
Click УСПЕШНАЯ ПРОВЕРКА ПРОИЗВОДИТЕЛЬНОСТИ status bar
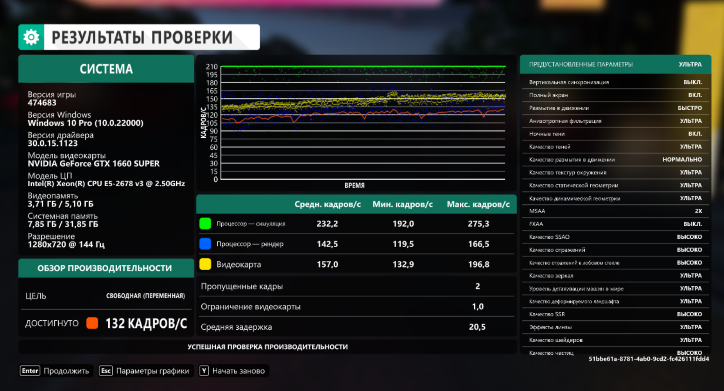(267, 347)
